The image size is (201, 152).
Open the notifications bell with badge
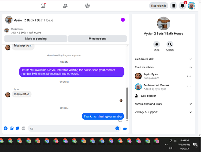[x=183, y=6]
